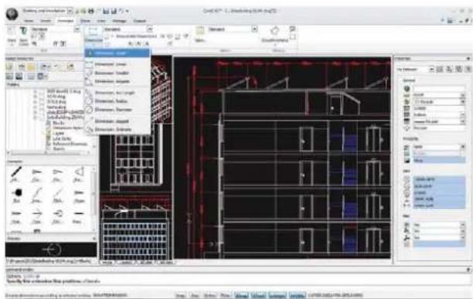This screenshot has width=473, height=299.
Task: Select the Line Styles node in tree
Action: [62, 138]
